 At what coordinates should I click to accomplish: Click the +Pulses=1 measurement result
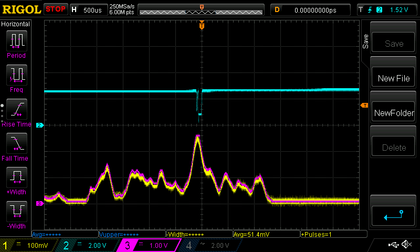(x=334, y=234)
